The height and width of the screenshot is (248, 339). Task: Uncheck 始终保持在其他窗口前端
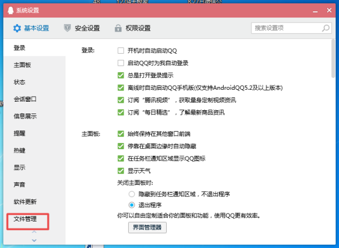pos(121,134)
